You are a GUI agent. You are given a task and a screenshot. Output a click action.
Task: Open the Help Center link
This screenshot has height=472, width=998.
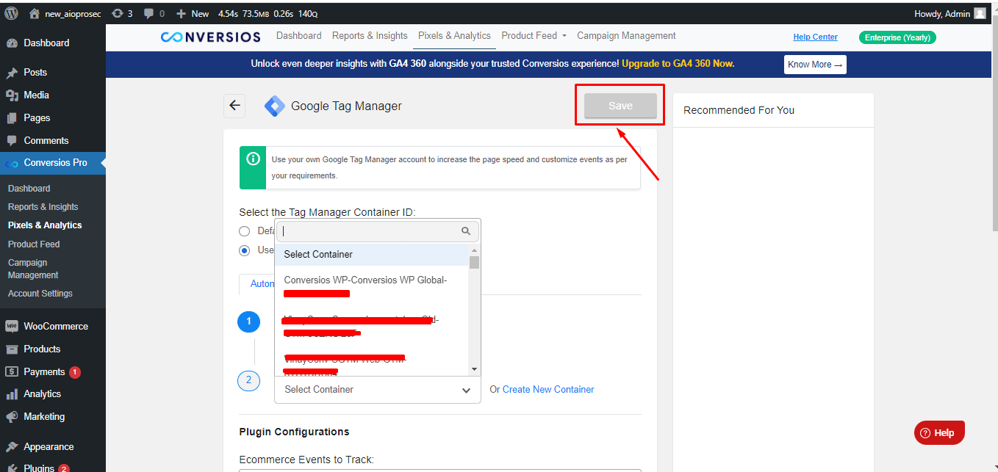[815, 37]
